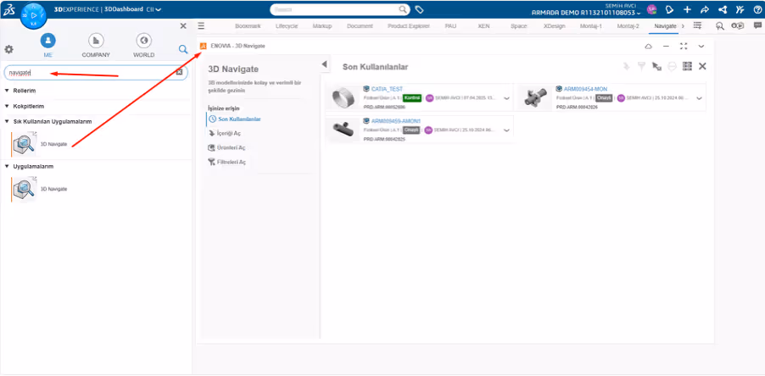Click the magnifier in top search field
Viewport: 765px width, 376px height.
point(403,9)
